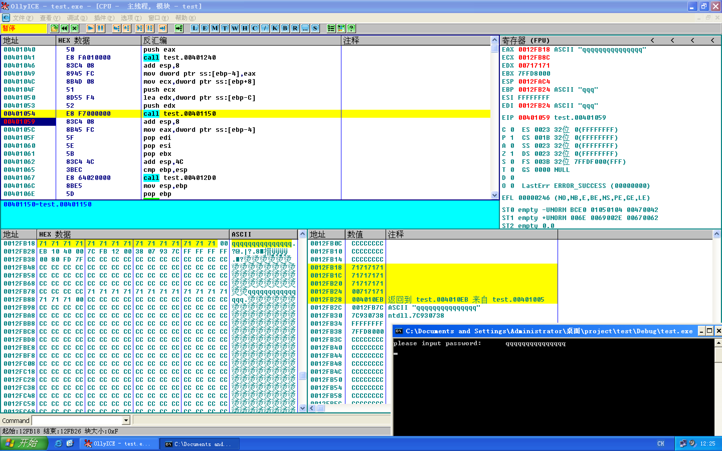This screenshot has height=451, width=722.
Task: Click into the Command input field
Action: tap(77, 421)
